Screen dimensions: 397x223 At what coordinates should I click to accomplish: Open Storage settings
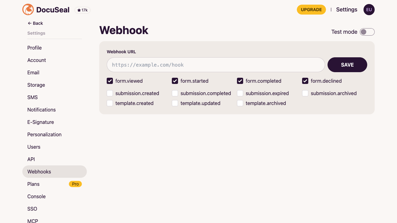[x=55, y=85]
